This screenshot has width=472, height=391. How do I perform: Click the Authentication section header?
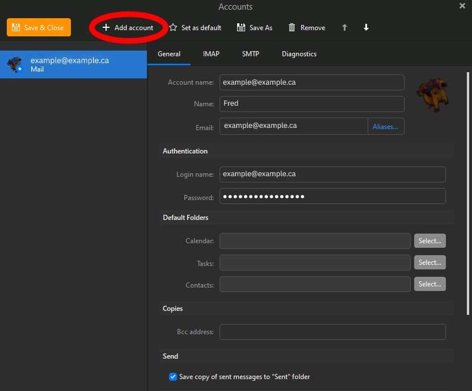(x=307, y=151)
